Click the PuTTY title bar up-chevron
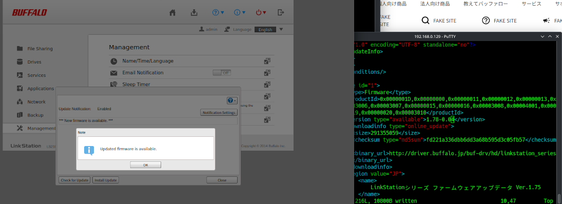562x204 pixels. (550, 36)
